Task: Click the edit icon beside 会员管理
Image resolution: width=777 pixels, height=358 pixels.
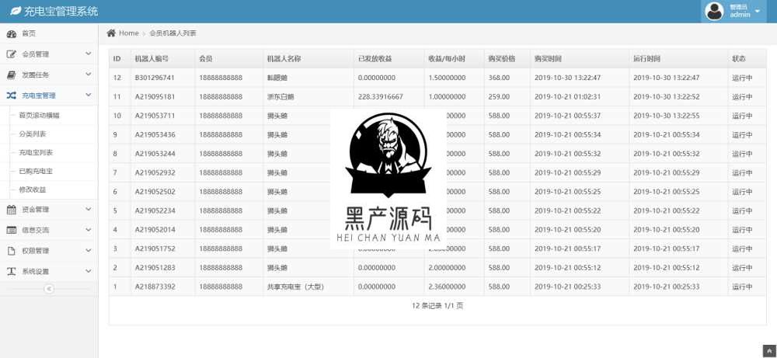Action: pos(12,54)
